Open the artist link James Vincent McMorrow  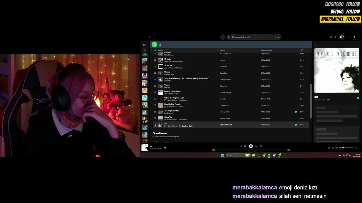(x=174, y=68)
